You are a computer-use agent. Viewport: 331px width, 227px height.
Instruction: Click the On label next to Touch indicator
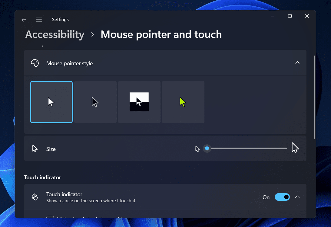(266, 197)
